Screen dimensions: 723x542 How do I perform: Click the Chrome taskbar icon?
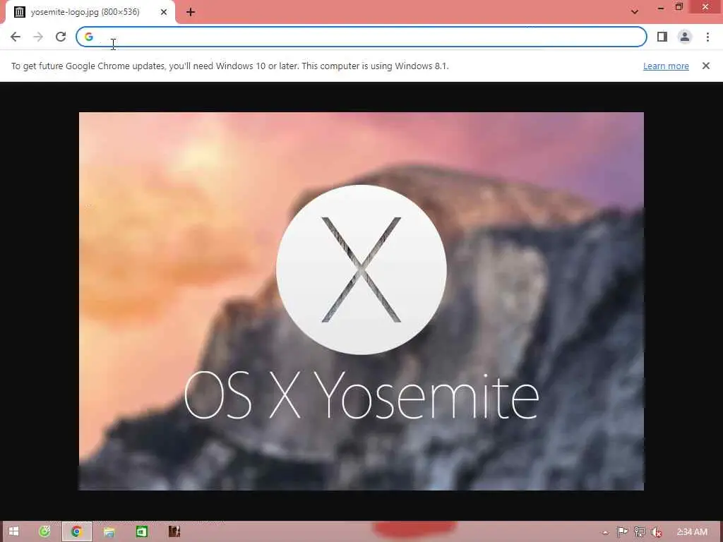pos(76,531)
